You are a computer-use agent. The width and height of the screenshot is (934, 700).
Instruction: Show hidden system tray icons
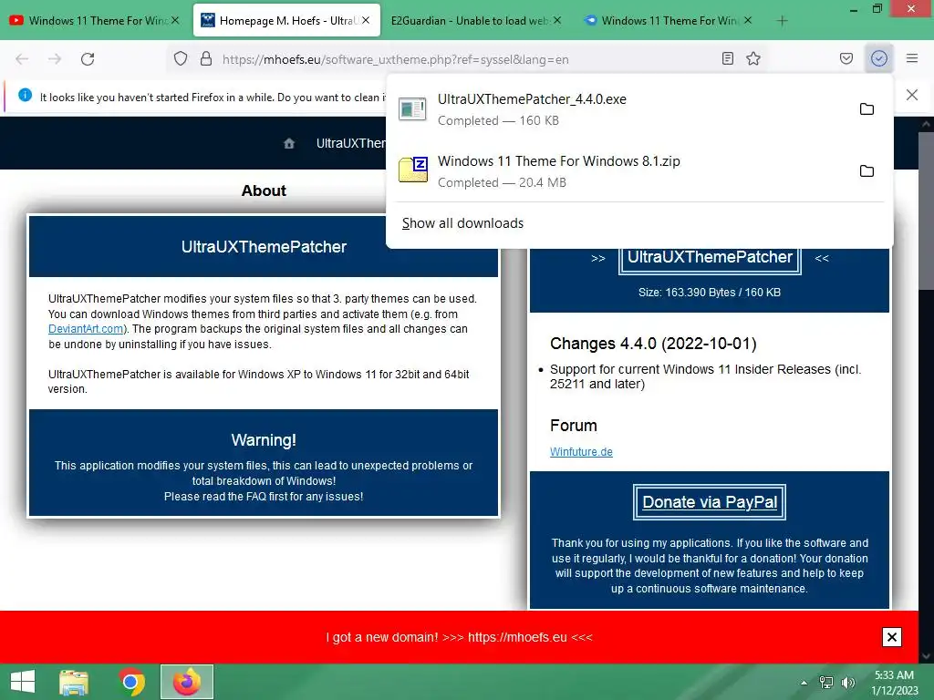point(804,683)
